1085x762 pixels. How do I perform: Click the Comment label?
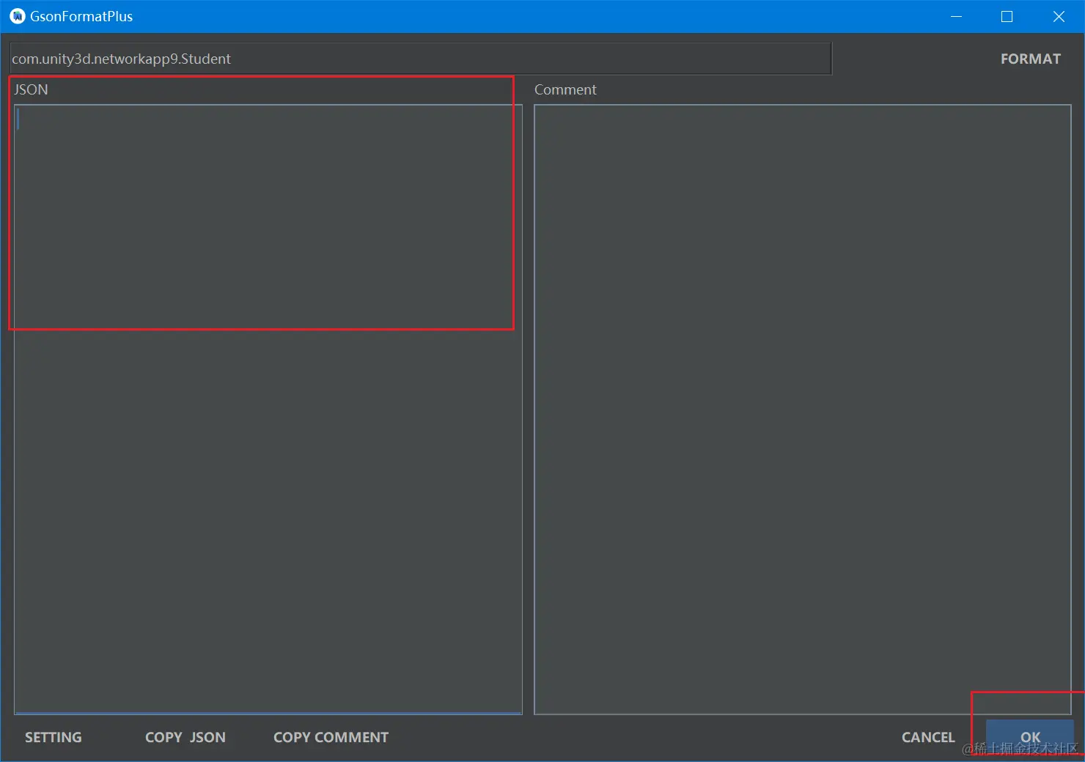pos(565,89)
